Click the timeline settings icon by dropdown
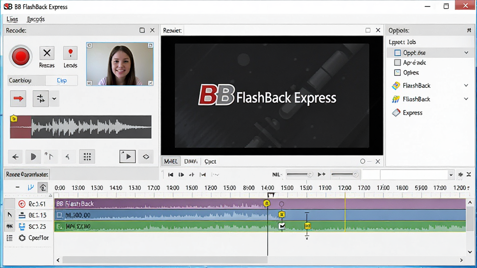Image resolution: width=477 pixels, height=268 pixels. [461, 175]
